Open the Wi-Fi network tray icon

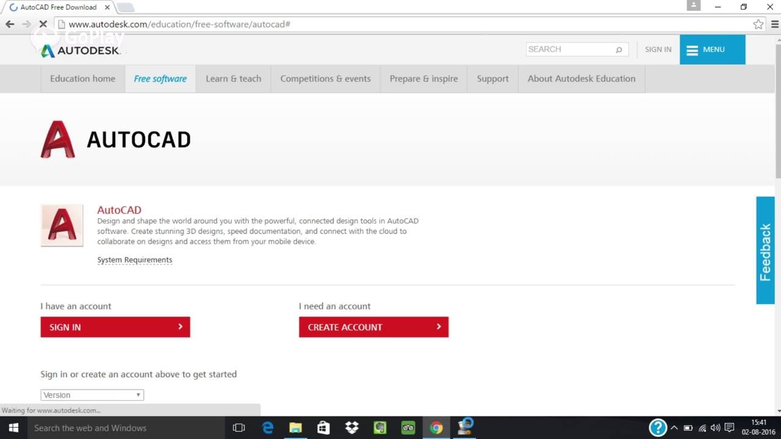tap(702, 428)
